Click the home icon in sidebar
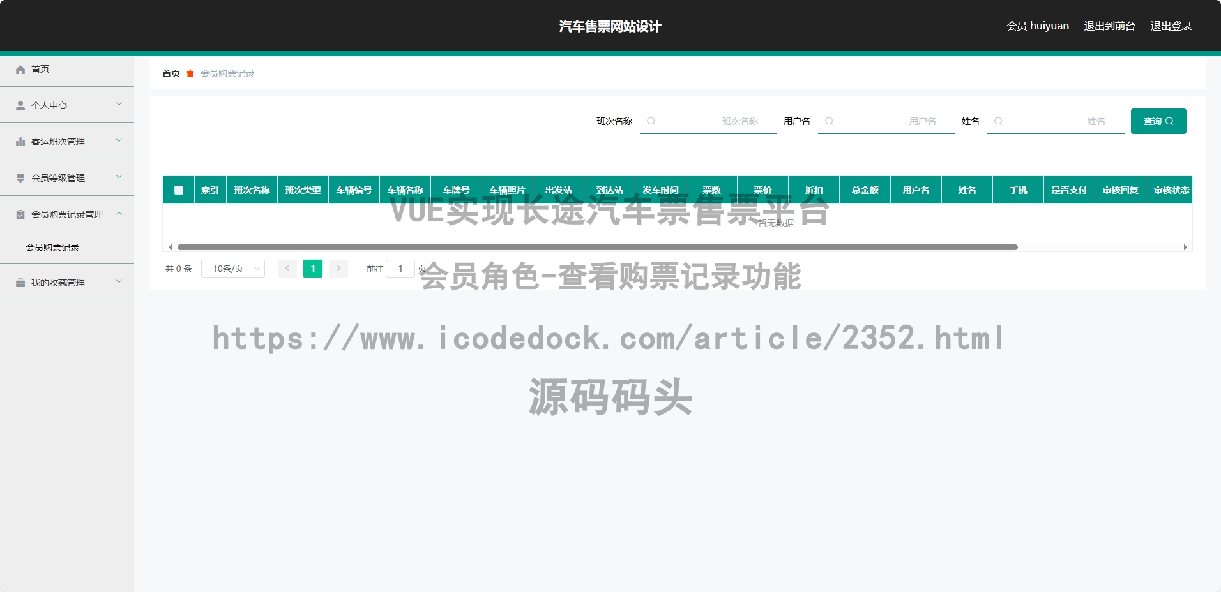The height and width of the screenshot is (592, 1221). click(x=20, y=70)
